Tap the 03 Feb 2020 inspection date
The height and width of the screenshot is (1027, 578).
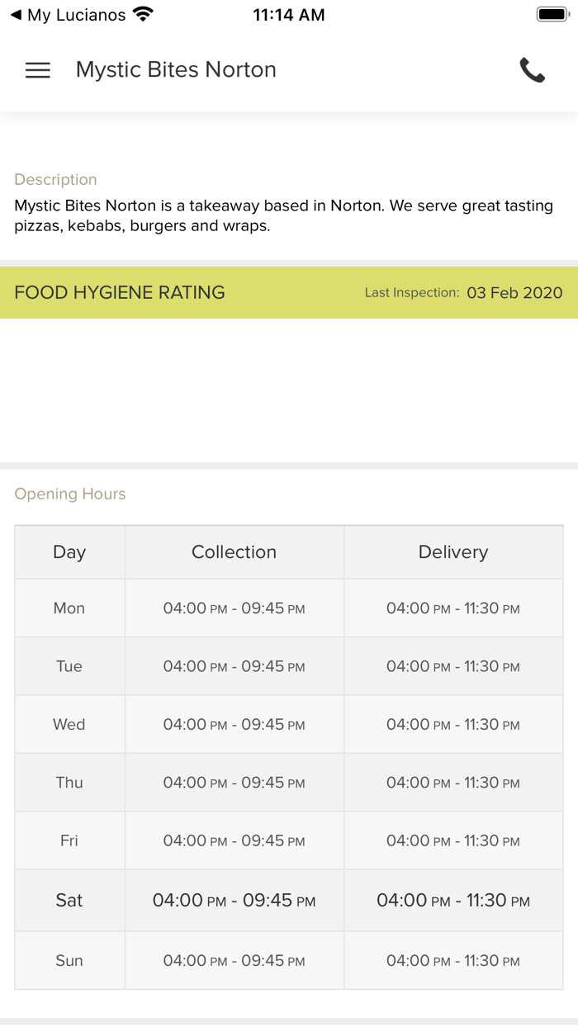pos(514,293)
